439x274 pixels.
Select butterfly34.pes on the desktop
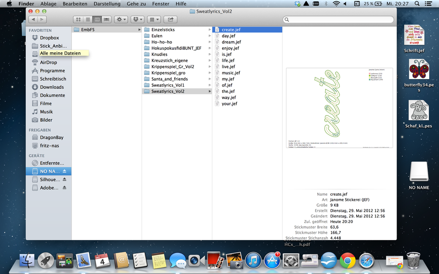point(419,75)
